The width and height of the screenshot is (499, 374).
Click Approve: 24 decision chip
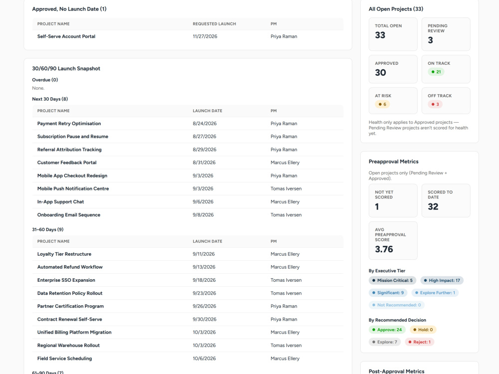tap(387, 330)
